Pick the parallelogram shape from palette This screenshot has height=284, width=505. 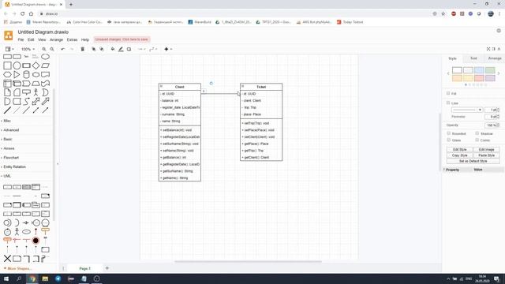tap(46, 65)
